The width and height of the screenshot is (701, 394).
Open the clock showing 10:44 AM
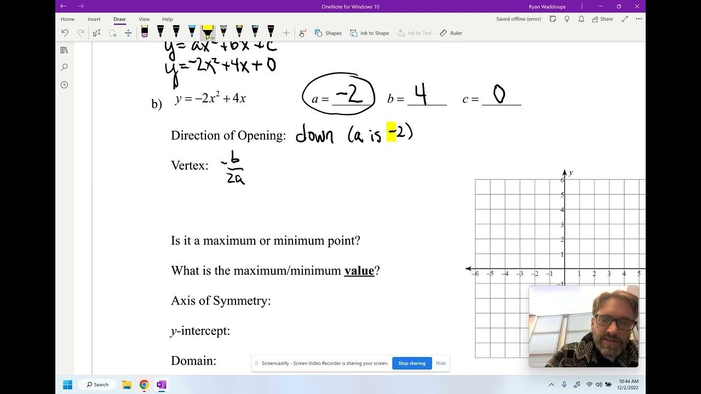(629, 384)
